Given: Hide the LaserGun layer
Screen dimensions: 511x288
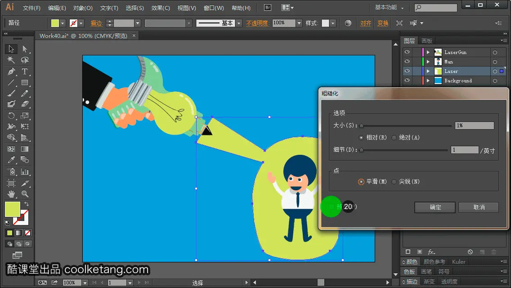Looking at the screenshot, I should [407, 52].
